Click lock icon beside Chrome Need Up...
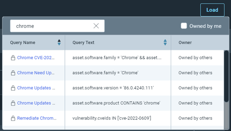231x131 pixels. [x=13, y=73]
